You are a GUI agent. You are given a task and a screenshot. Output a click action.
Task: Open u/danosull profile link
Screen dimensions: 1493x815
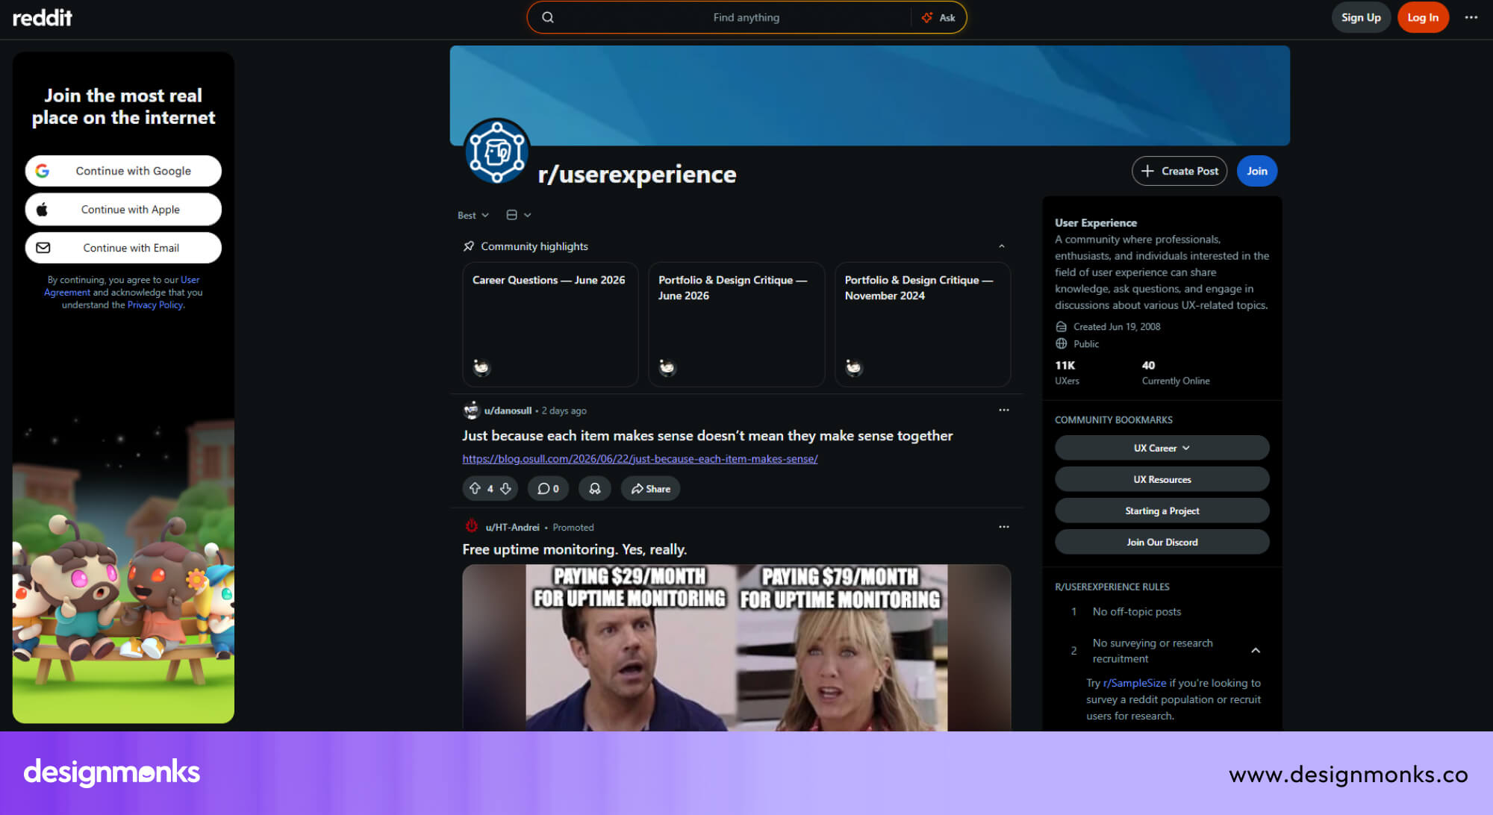[x=508, y=410]
